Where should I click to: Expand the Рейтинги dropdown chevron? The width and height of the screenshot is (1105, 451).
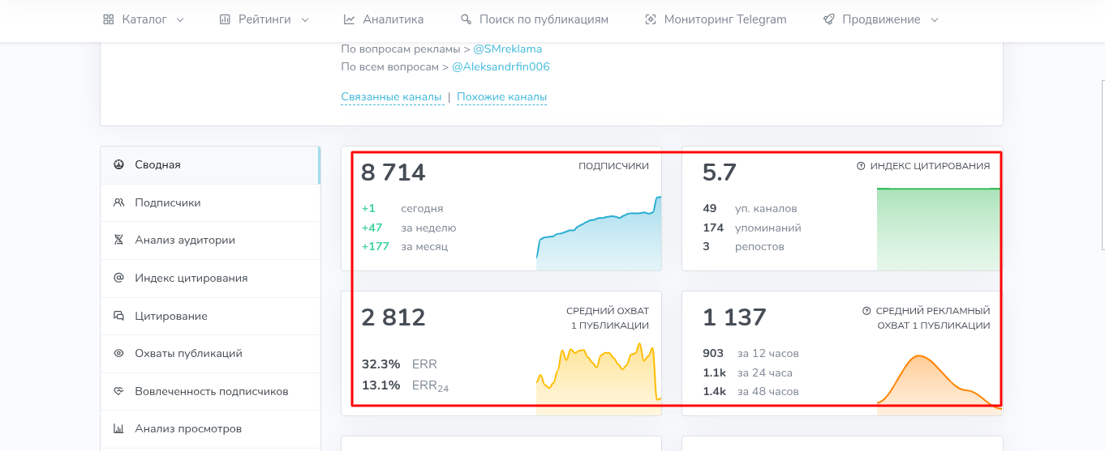pos(305,20)
